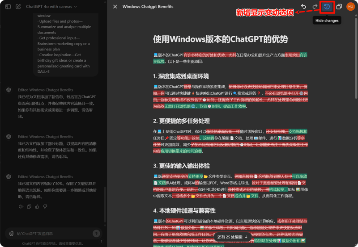358x247 pixels.
Task: Click the text 'Creative inspiration—Get'
Action: coord(59,55)
